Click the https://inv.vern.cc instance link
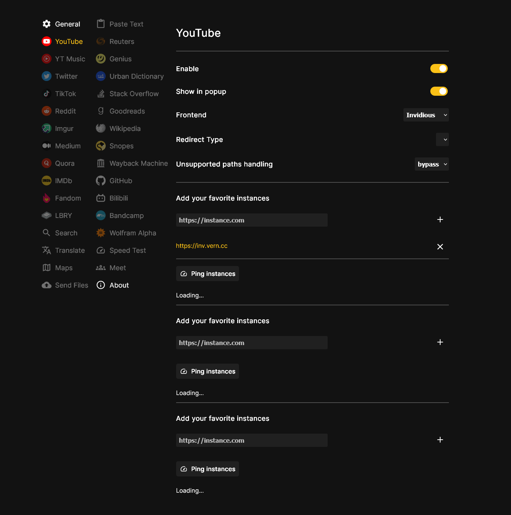The width and height of the screenshot is (511, 515). click(x=202, y=246)
